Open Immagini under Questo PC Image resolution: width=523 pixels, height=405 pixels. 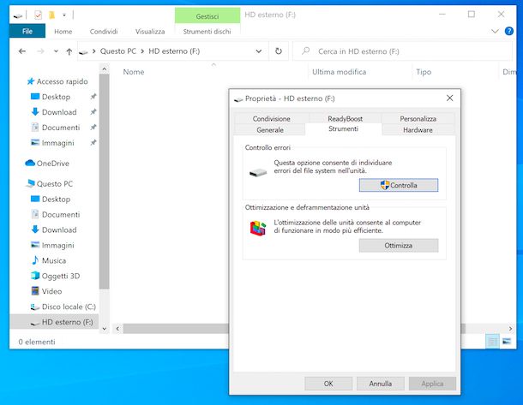(57, 245)
